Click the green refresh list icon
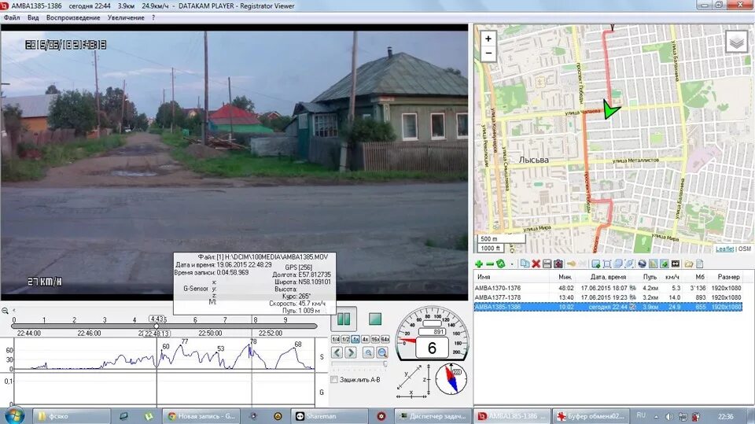The height and width of the screenshot is (424, 755). point(501,264)
